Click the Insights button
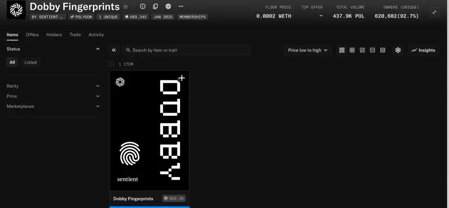 [423, 50]
